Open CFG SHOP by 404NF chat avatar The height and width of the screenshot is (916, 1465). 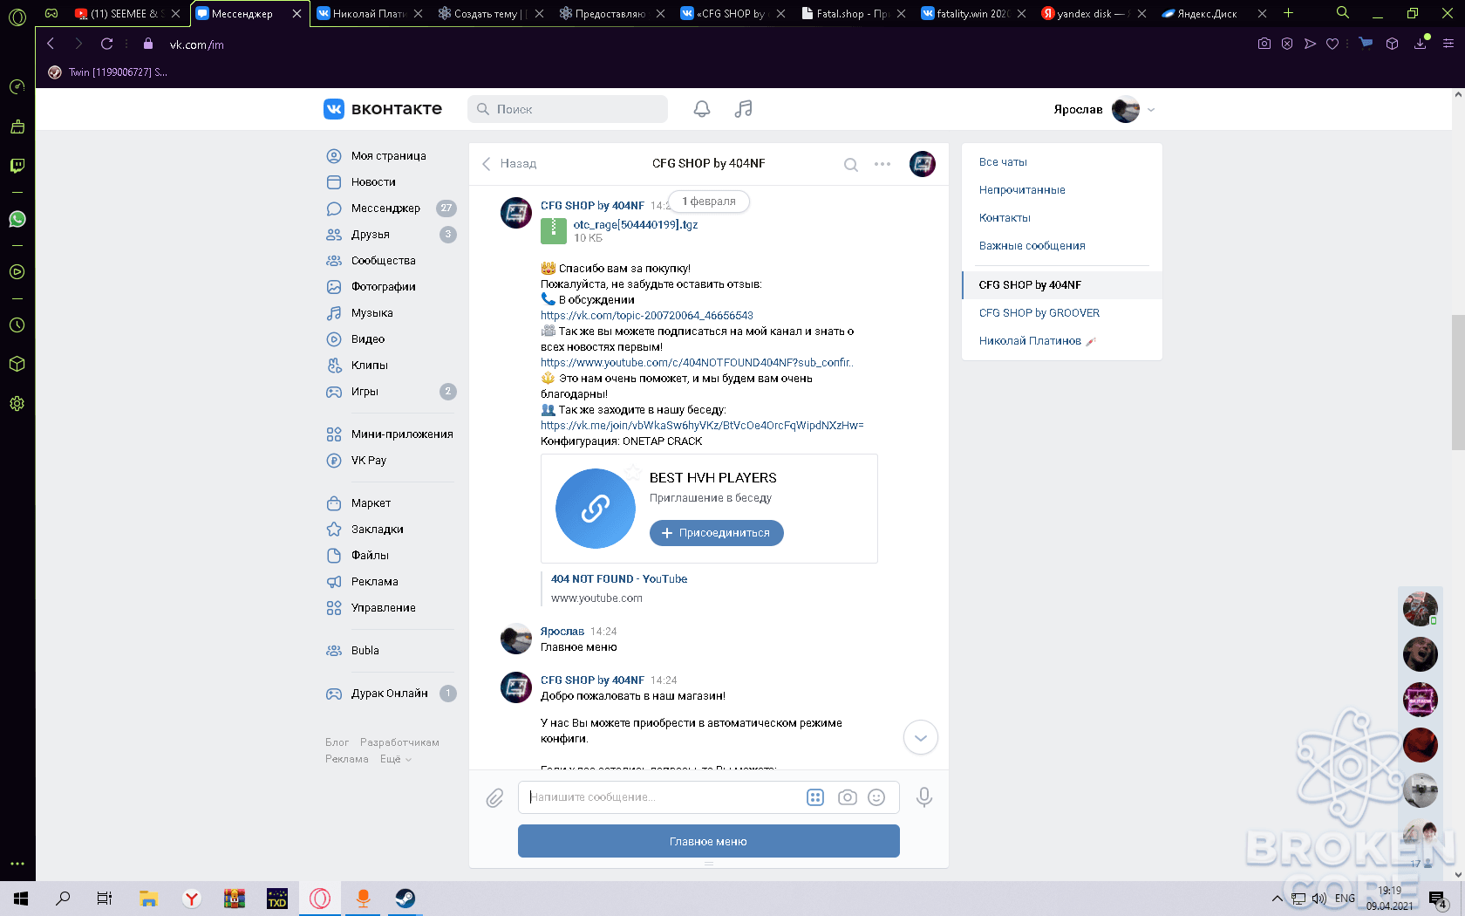[x=923, y=163]
